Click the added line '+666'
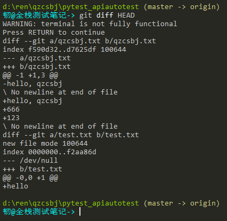The height and width of the screenshot is (221, 227). tap(11, 109)
